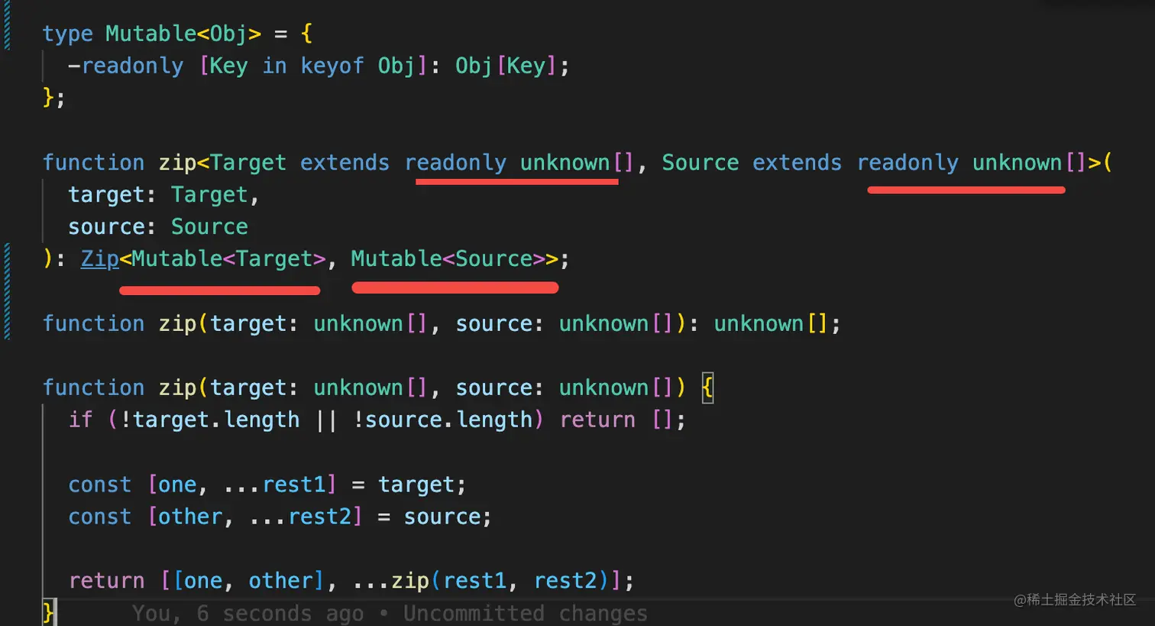Click 'const' before '[one, ...rest1]'
The width and height of the screenshot is (1155, 626).
pyautogui.click(x=100, y=485)
